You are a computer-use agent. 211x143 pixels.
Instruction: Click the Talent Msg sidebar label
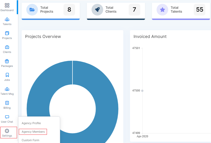(x=7, y=94)
